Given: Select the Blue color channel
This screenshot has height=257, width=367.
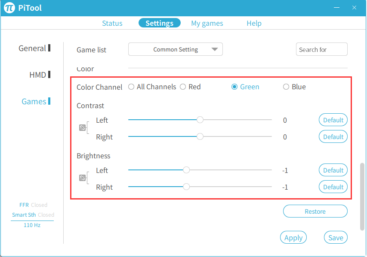Looking at the screenshot, I should pyautogui.click(x=286, y=87).
